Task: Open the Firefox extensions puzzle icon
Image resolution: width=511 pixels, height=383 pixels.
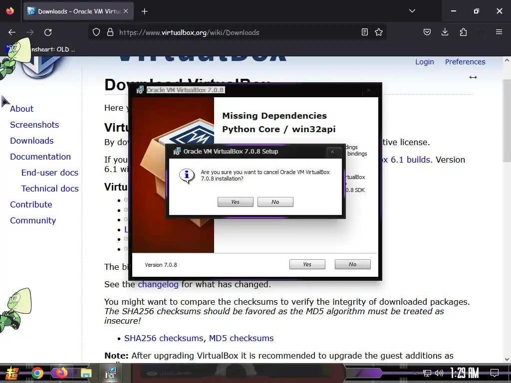Action: pyautogui.click(x=463, y=32)
